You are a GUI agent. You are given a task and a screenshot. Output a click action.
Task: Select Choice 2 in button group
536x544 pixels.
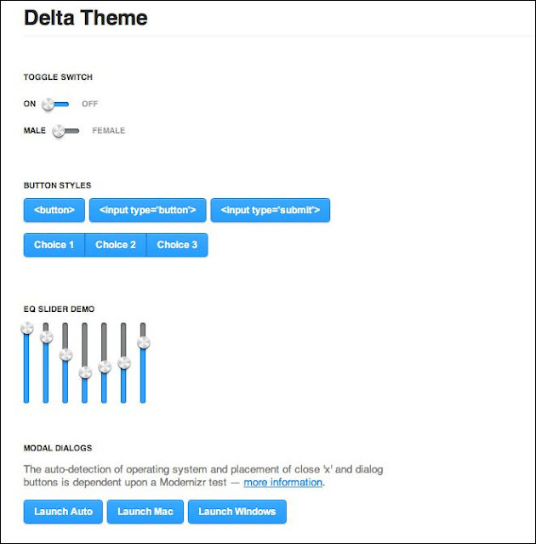click(116, 245)
